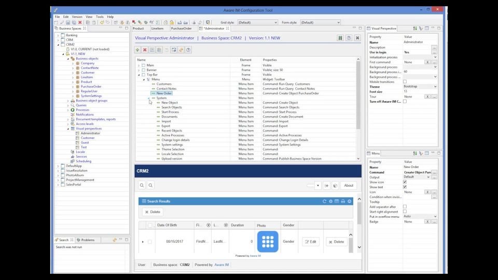
Task: Tick the checkbox beside the Main frame
Action: click(x=144, y=65)
